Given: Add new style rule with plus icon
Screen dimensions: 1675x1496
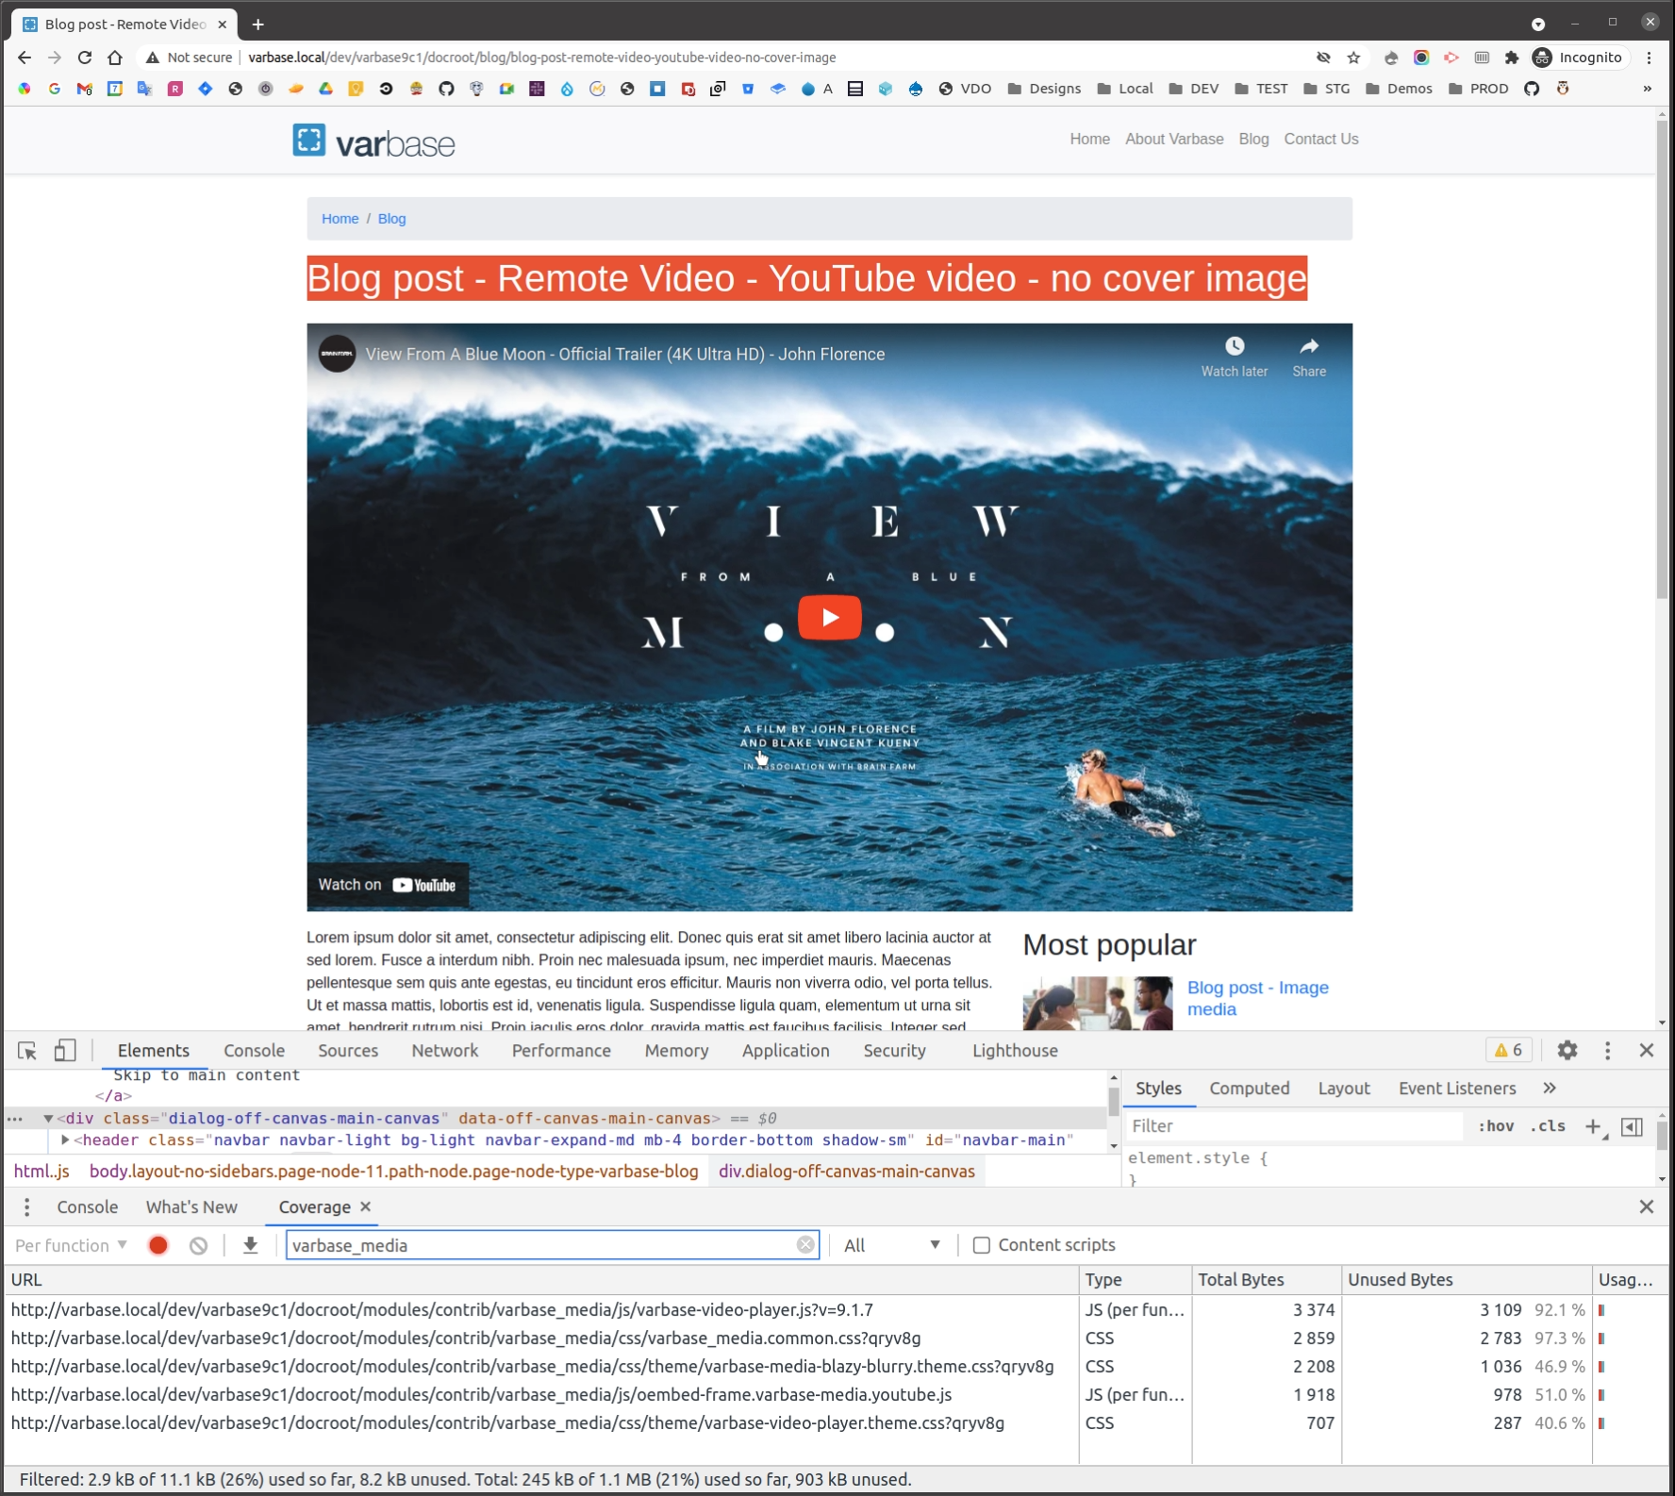Looking at the screenshot, I should click(x=1594, y=1126).
